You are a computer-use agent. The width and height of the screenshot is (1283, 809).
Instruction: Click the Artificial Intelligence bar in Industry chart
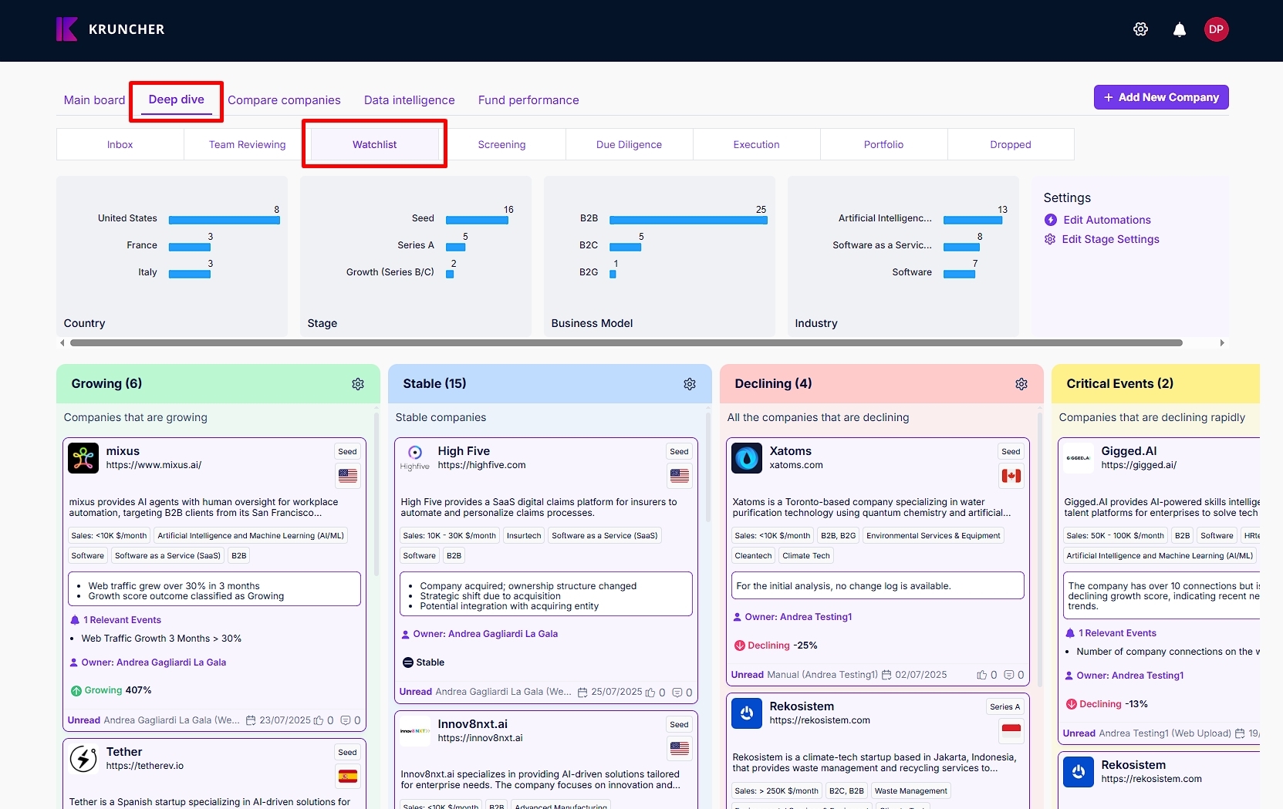tap(973, 220)
